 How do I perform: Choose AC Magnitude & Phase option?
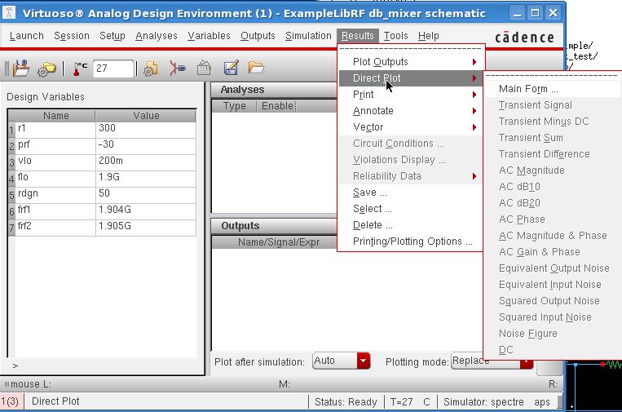pos(553,236)
